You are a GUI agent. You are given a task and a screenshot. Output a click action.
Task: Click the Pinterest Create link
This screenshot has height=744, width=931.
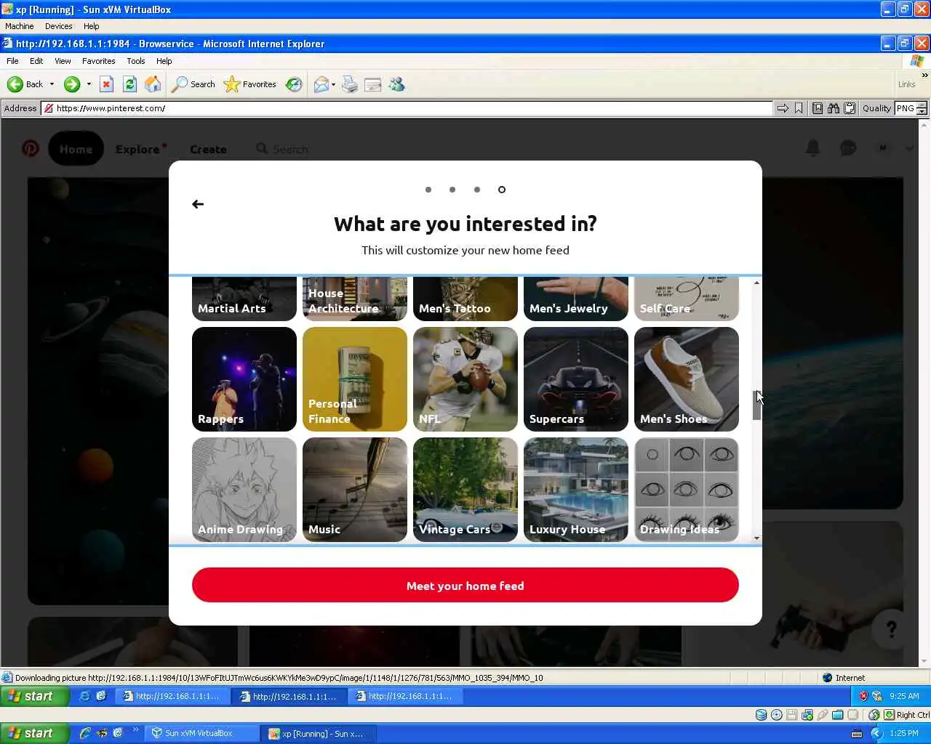click(208, 149)
